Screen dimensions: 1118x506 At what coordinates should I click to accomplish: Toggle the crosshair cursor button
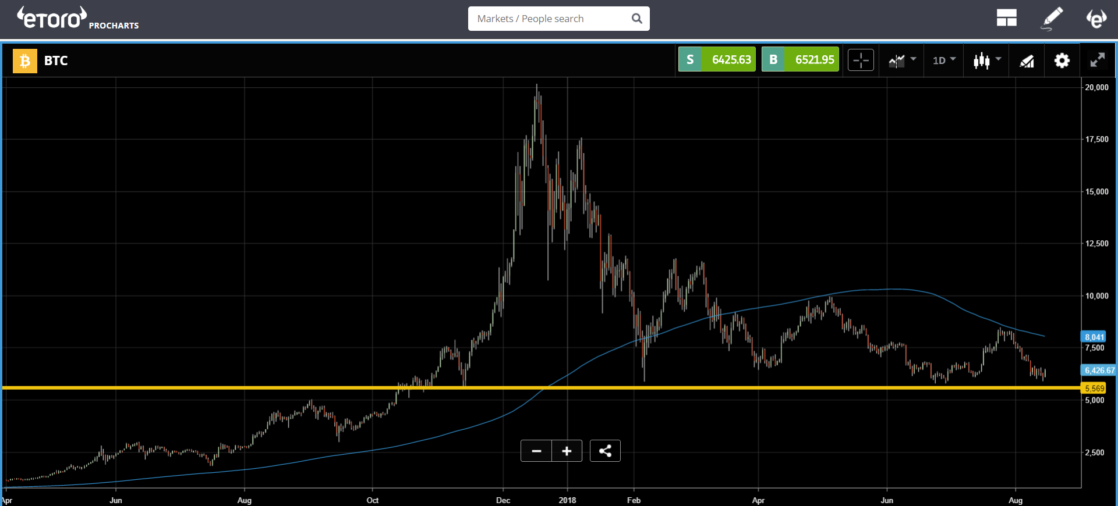click(x=861, y=60)
